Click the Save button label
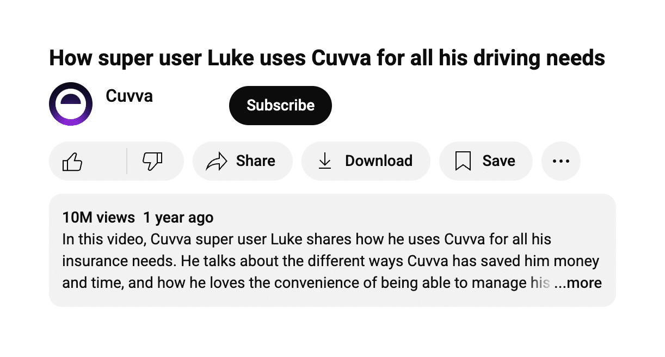Viewport: 665px width, 357px height. pos(499,161)
